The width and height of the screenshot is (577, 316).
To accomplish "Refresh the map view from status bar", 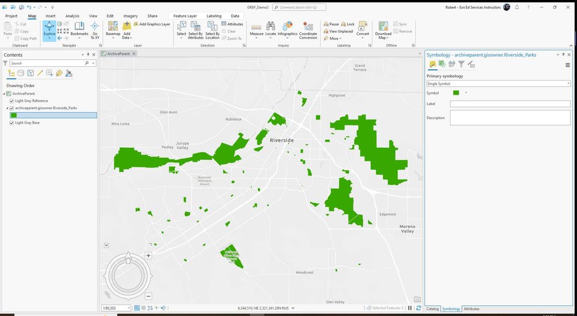I will [418, 308].
